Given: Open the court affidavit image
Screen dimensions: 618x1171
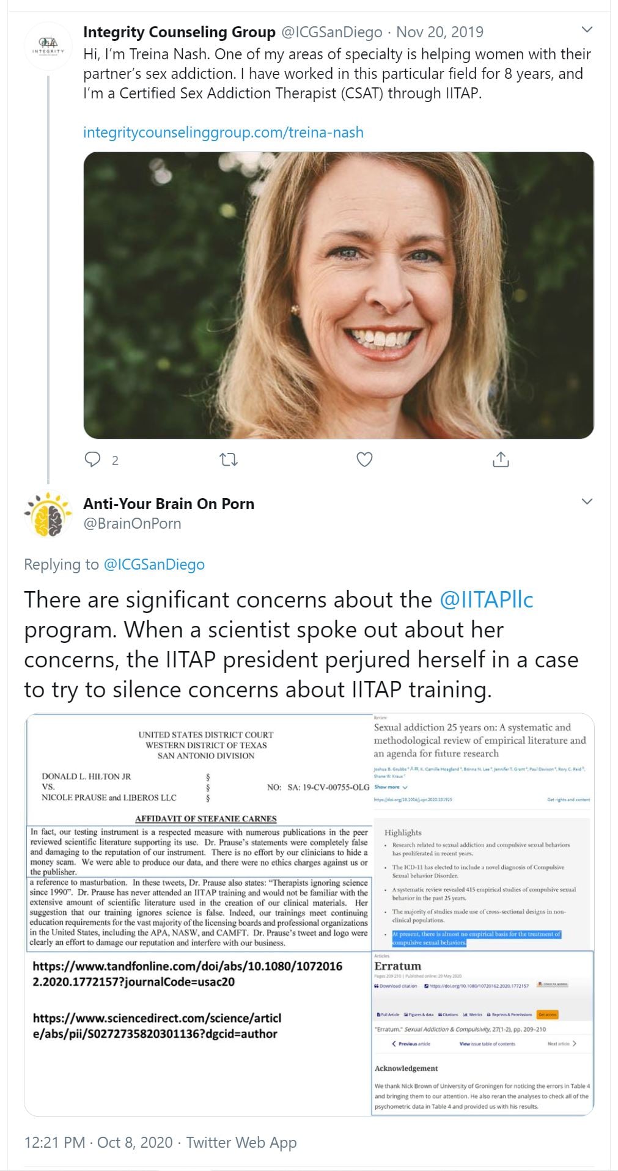Looking at the screenshot, I should point(199,832).
